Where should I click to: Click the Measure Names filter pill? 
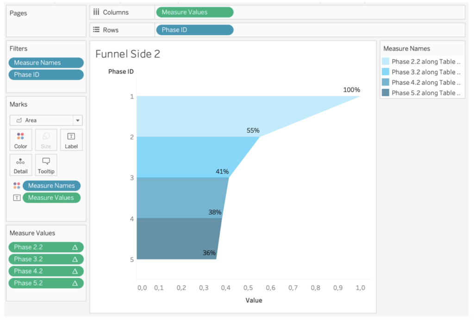[x=46, y=62]
